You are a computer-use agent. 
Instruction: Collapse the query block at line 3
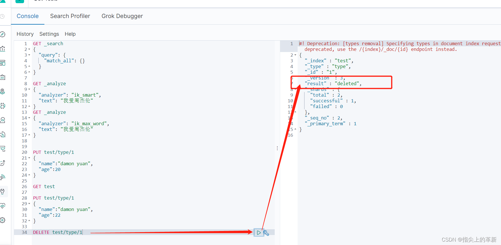(29, 55)
